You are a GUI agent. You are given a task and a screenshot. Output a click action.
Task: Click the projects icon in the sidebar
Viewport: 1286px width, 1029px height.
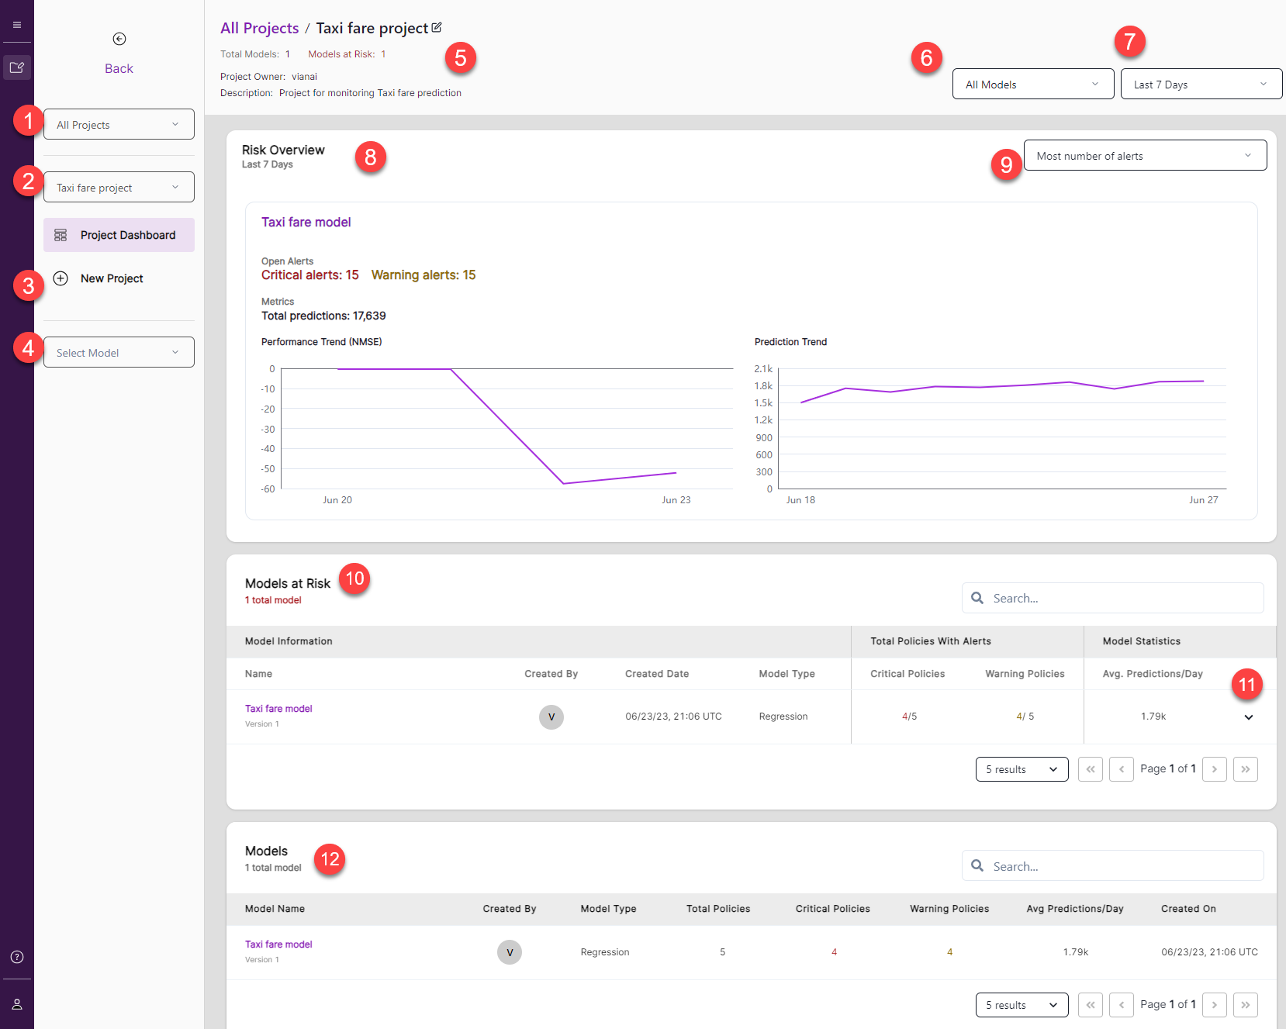pos(17,67)
